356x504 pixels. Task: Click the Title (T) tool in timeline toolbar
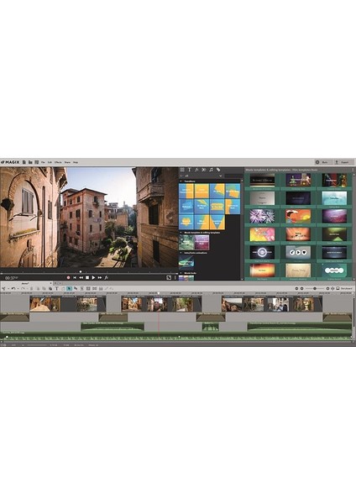coord(56,289)
